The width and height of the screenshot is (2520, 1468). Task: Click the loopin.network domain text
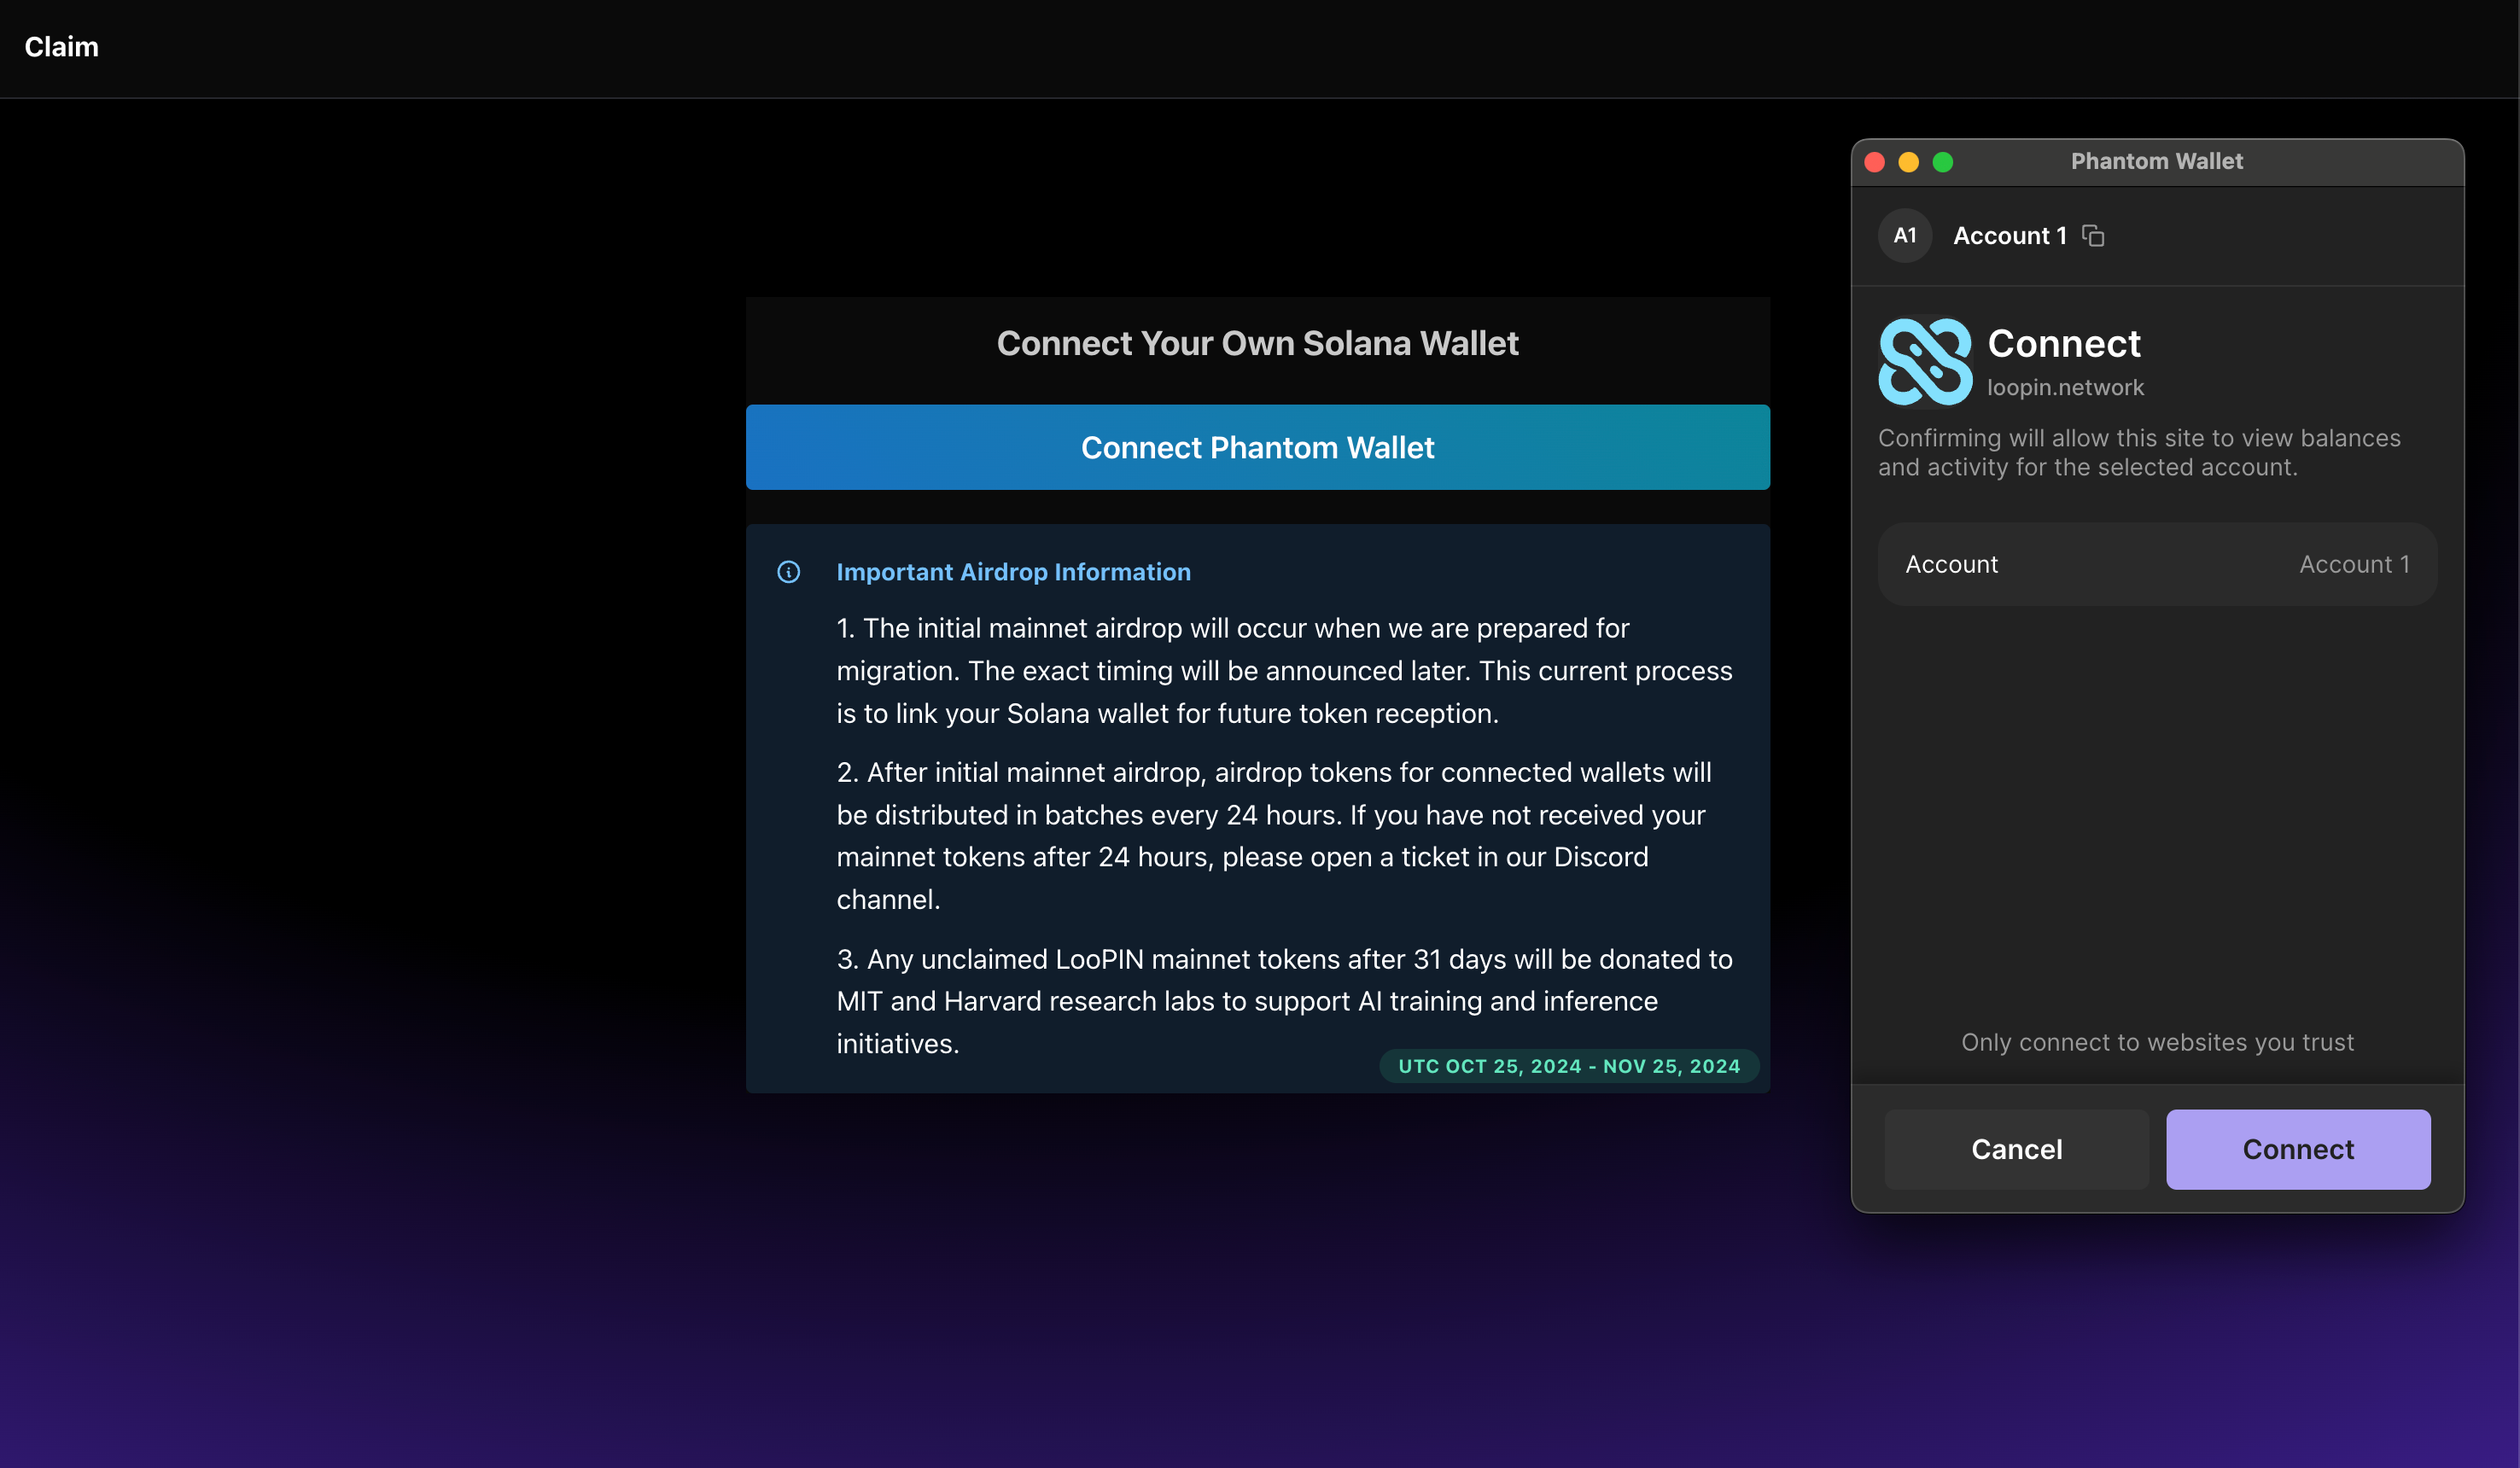[2065, 387]
